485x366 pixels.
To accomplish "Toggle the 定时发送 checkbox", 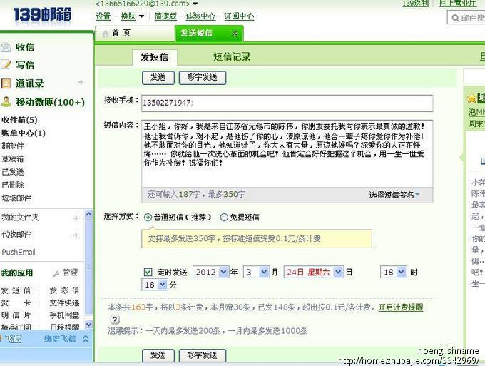I will pyautogui.click(x=148, y=273).
